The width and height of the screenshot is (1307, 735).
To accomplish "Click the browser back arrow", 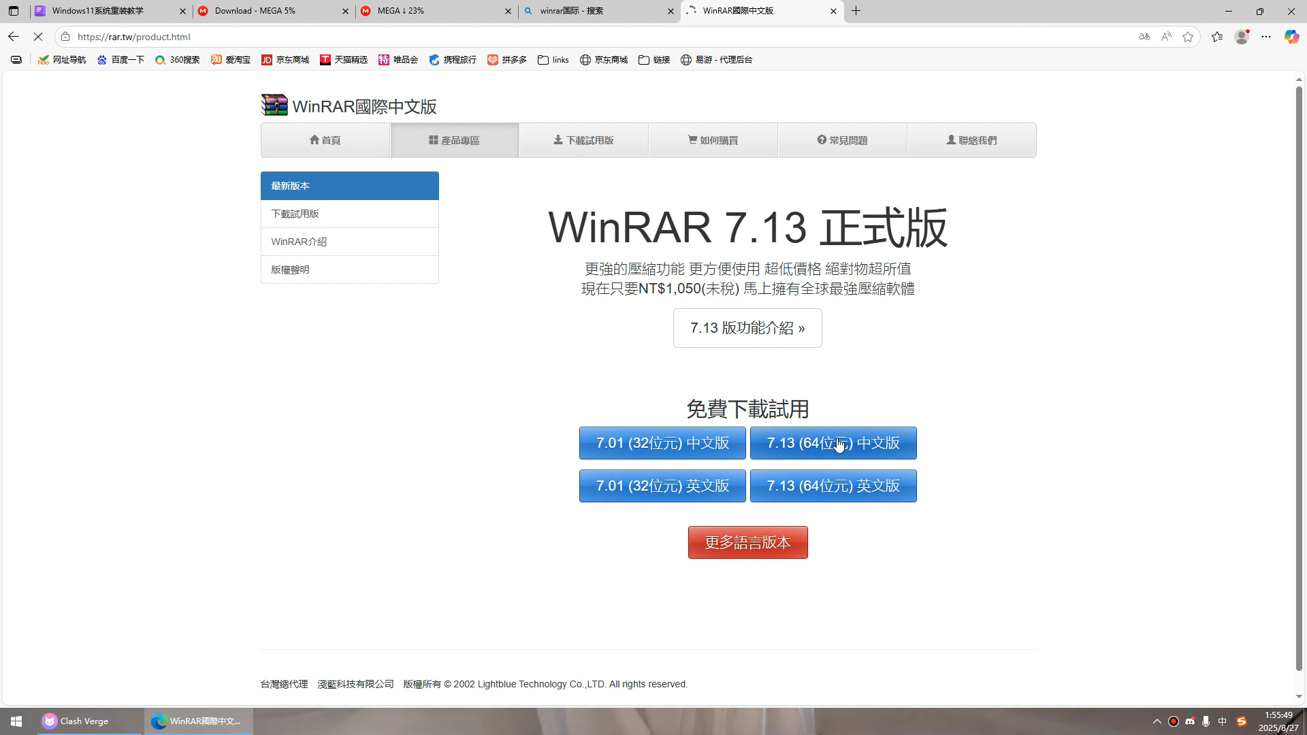I will [x=14, y=37].
